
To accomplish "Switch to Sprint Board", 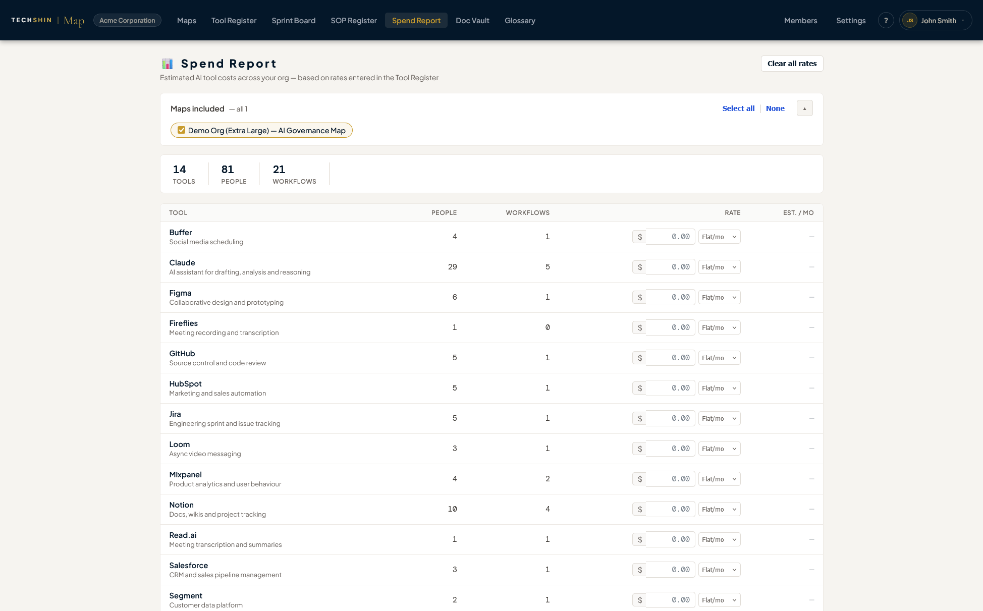I will pyautogui.click(x=294, y=20).
